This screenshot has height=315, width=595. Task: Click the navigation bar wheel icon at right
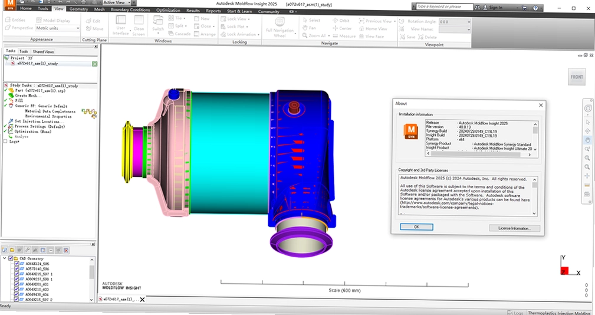(587, 109)
